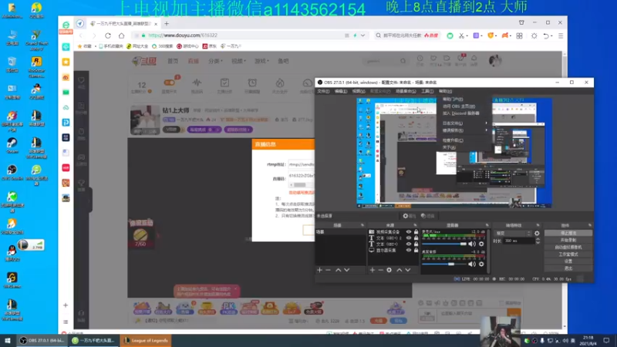Remove the selected scene in OBS
617x347 pixels.
(329, 270)
